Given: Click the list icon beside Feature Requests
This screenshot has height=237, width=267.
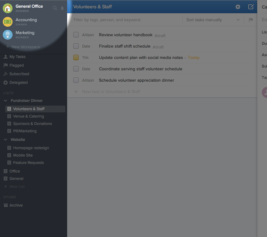Looking at the screenshot, I should [x=9, y=162].
